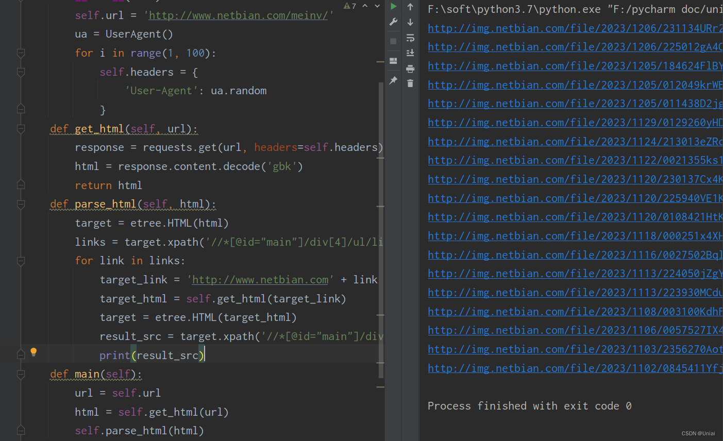723x441 pixels.
Task: Click the green Run/Rerun button
Action: point(394,7)
